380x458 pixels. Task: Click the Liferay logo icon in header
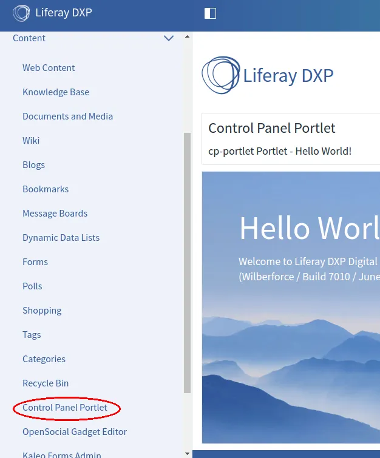click(21, 13)
